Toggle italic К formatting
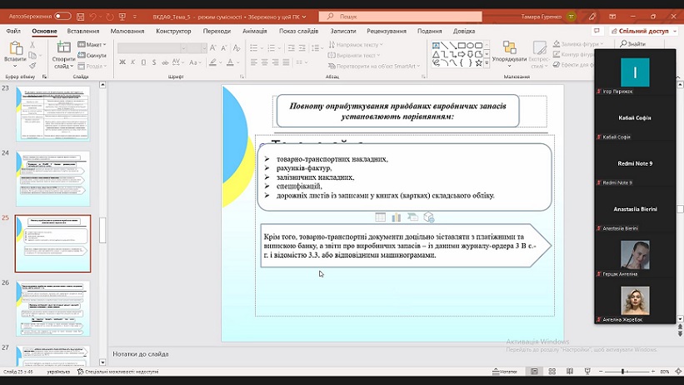This screenshot has width=684, height=385. click(x=133, y=62)
